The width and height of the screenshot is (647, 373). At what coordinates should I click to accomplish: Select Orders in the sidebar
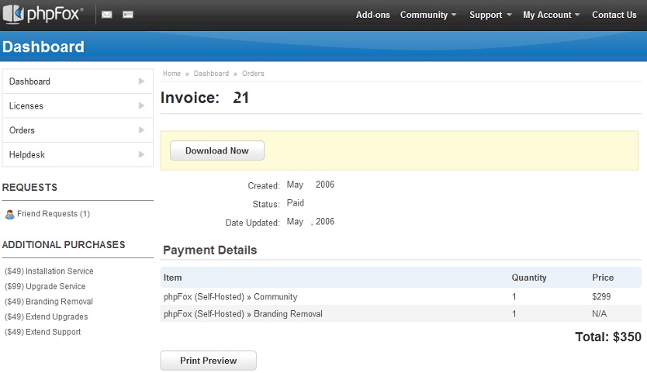(x=78, y=130)
